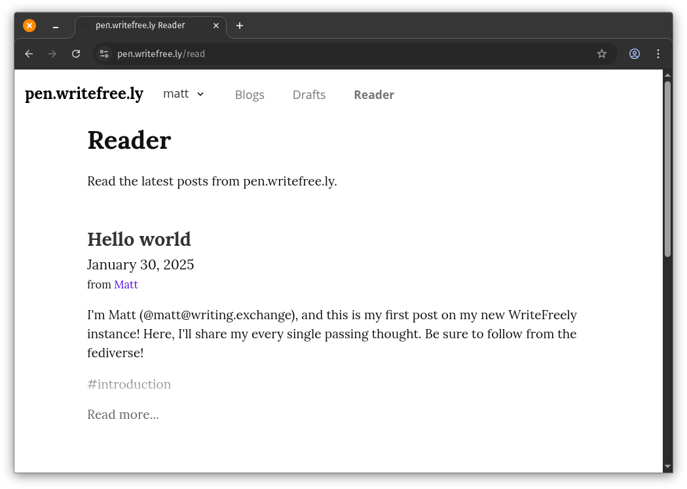Click the pen.writefree.ly site logo
The height and width of the screenshot is (489, 687).
pyautogui.click(x=84, y=94)
